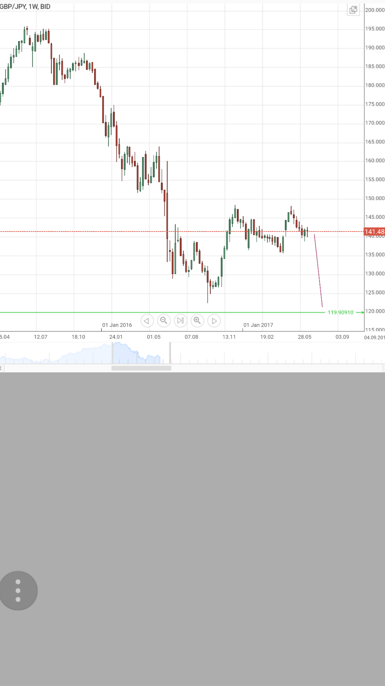Click the horizontal chart scrollbar thumb
Image resolution: width=385 pixels, height=686 pixels.
pyautogui.click(x=141, y=368)
